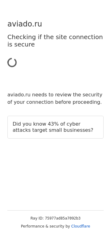Click the "Did you know" fact box

(55, 127)
